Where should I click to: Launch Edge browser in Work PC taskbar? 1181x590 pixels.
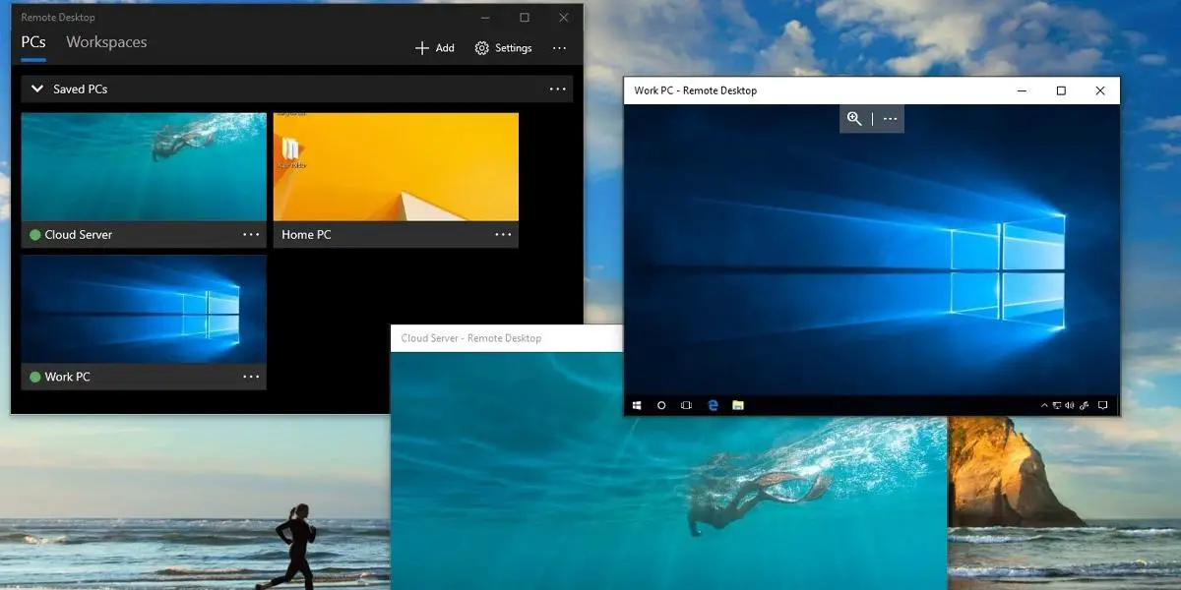click(713, 405)
